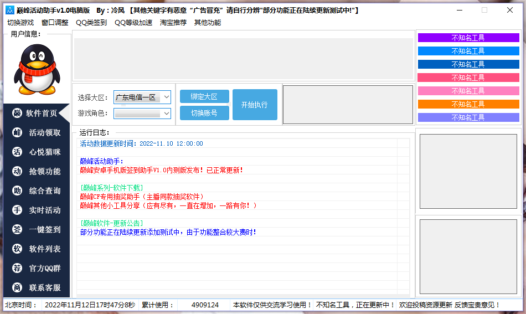The height and width of the screenshot is (314, 526).
Task: Open the 心悦猫咪 sidebar tab
Action: [36, 152]
